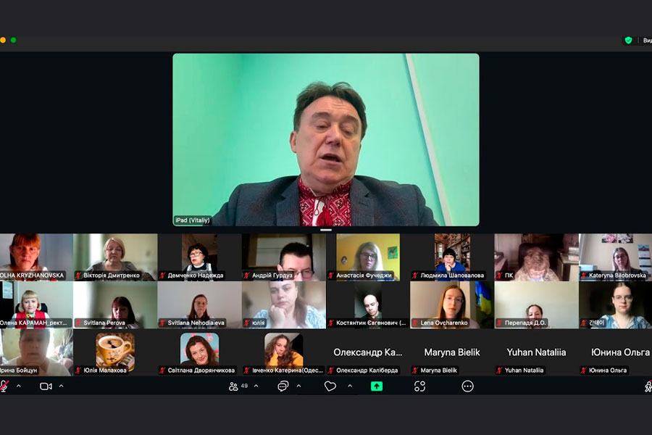Select Svitlana Nehodiaieva video tile

200,305
